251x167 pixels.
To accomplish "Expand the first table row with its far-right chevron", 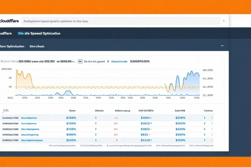I will 212,118.
